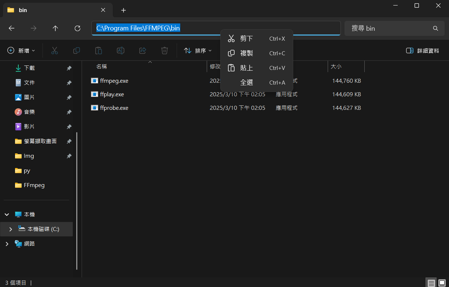
Task: Navigate back to previous folder
Action: [x=11, y=28]
